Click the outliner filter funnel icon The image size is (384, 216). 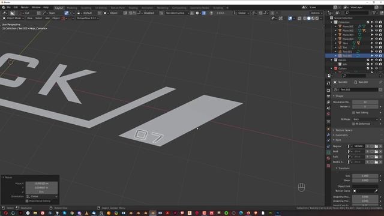tap(374, 13)
